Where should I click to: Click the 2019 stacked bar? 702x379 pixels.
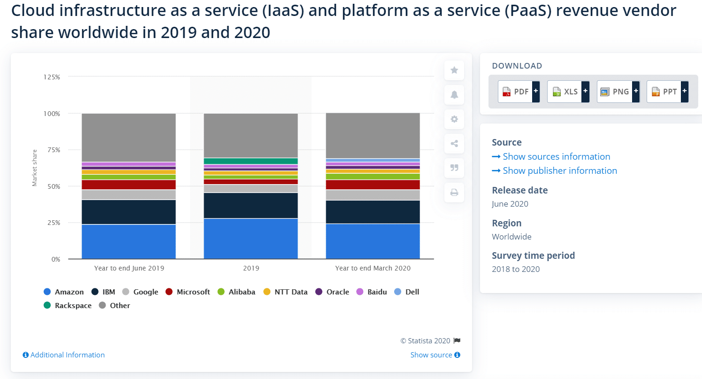click(x=251, y=188)
